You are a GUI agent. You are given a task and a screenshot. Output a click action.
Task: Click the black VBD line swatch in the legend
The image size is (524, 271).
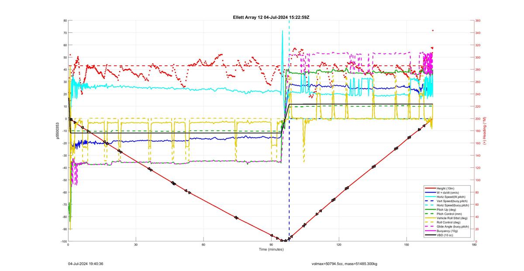[430, 235]
